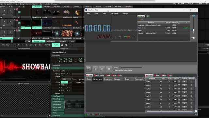Open the Помощь menu in Show Time Player
Image resolution: width=209 pixels, height=118 pixels.
pyautogui.click(x=125, y=13)
